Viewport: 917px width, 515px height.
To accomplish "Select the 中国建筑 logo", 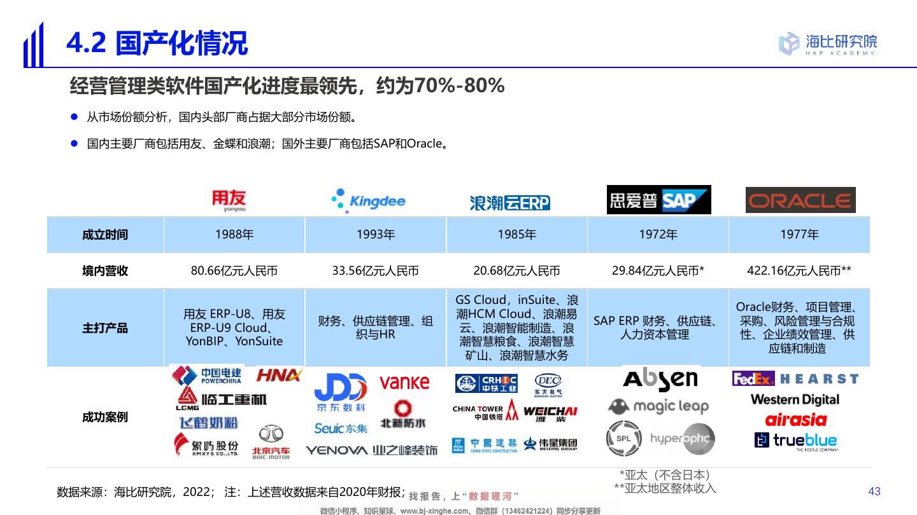I will tap(485, 444).
